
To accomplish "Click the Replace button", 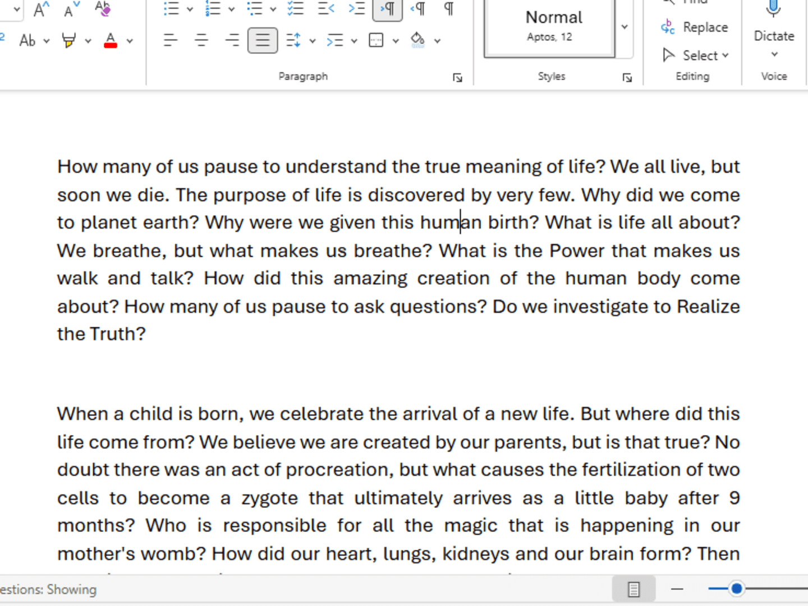I will pyautogui.click(x=694, y=27).
